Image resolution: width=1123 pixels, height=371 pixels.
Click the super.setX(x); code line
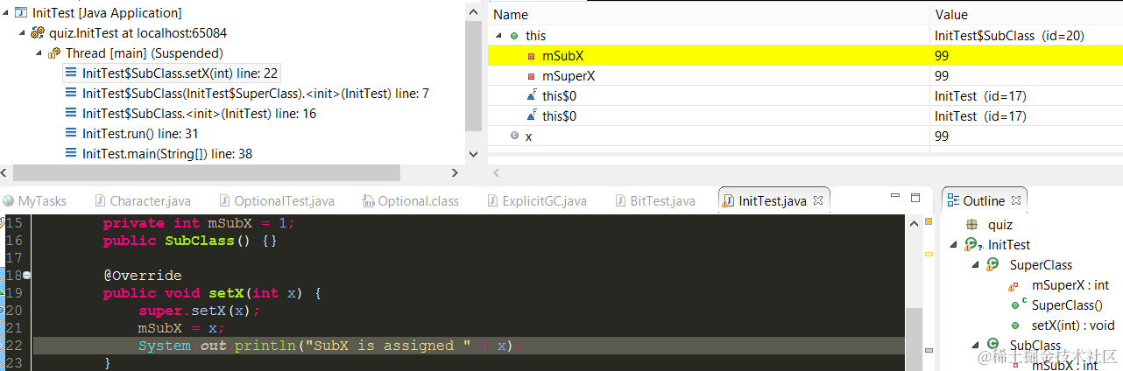(x=199, y=311)
